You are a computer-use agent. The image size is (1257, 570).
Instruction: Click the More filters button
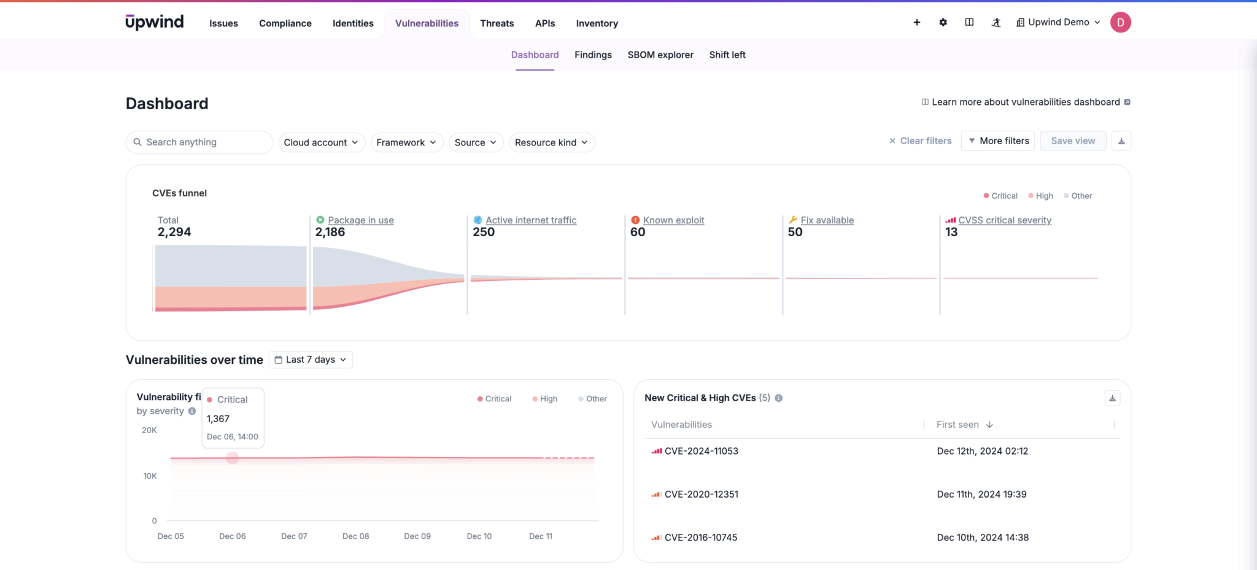tap(997, 141)
